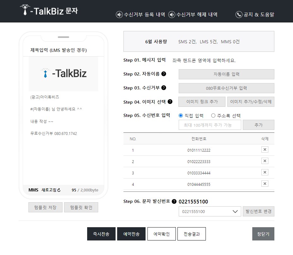
Task: Click 이미지 링크 추가 button
Action: coord(202,102)
